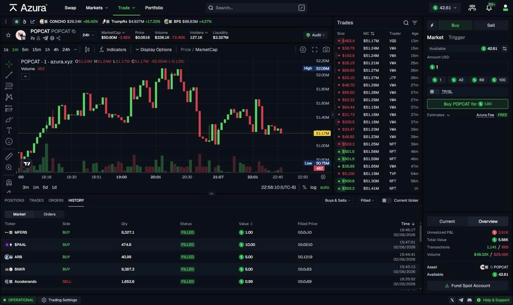
Task: Open Help & Support
Action: (x=493, y=300)
